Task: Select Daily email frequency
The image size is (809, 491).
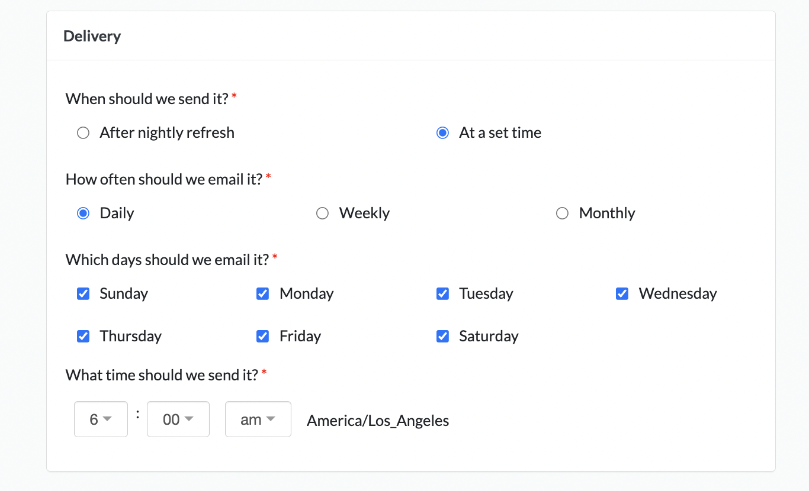Action: (83, 214)
